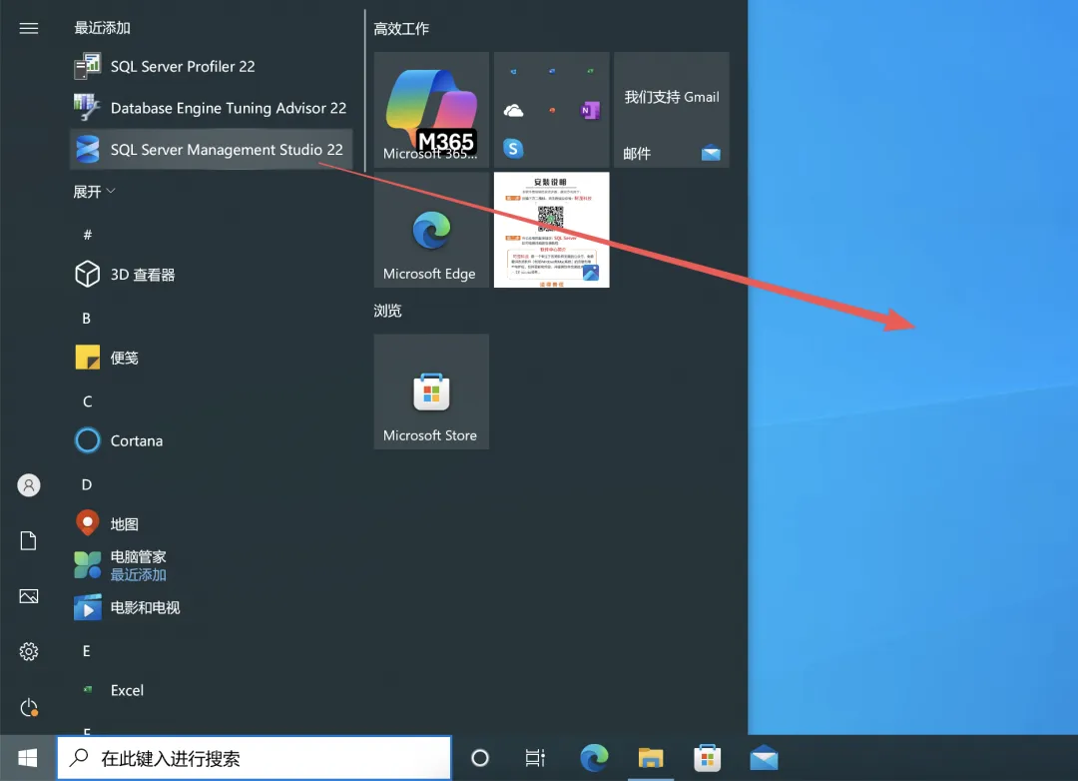This screenshot has width=1078, height=781.
Task: Click the D letter header in the app list
Action: click(87, 484)
